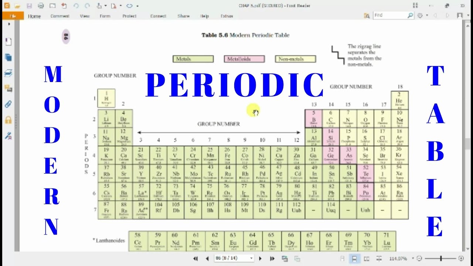Open the Signatures pen panel
The width and height of the screenshot is (473, 266).
pos(8,135)
